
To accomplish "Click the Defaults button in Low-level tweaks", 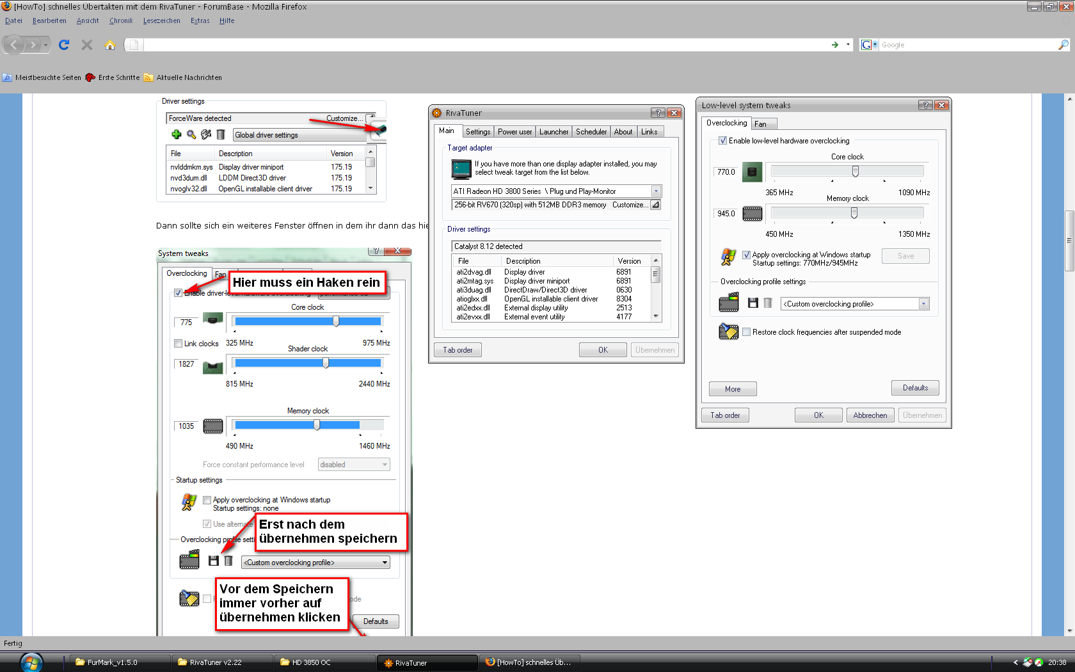I will click(x=915, y=388).
